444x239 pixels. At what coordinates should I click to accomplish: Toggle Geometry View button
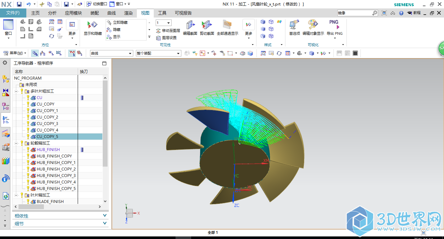(x=51, y=53)
